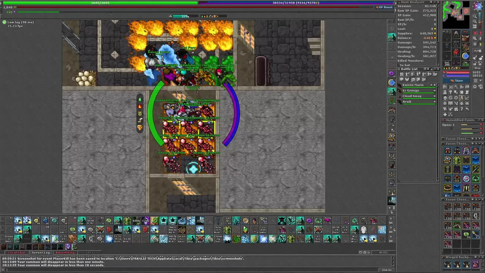Toggle the PvP mode button

tap(477, 51)
